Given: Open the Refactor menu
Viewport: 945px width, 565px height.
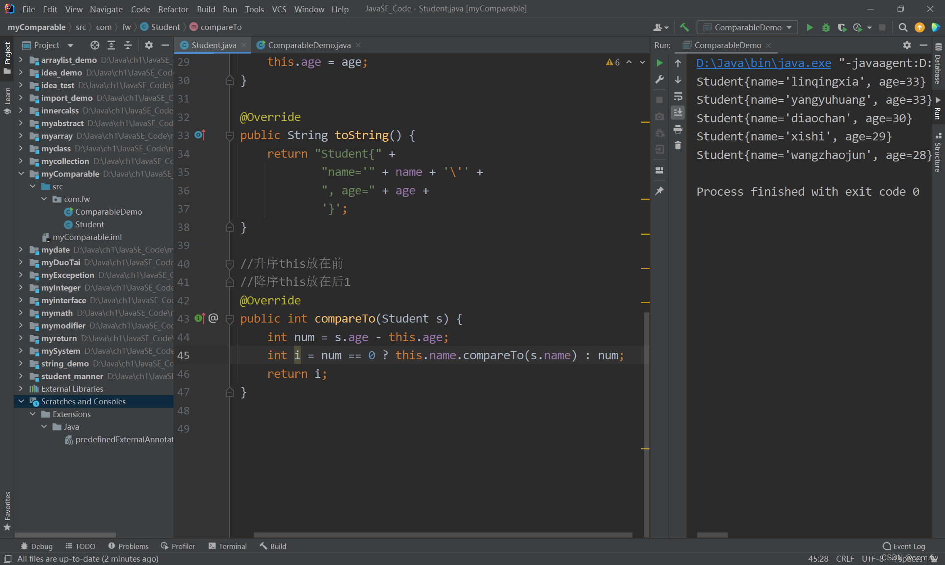Looking at the screenshot, I should tap(173, 9).
